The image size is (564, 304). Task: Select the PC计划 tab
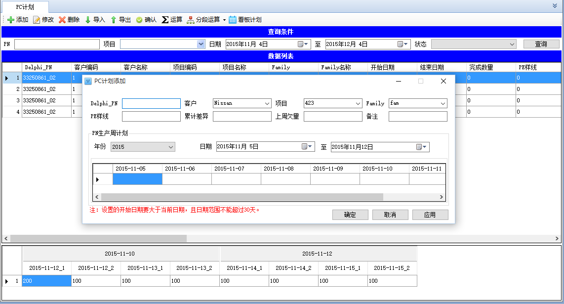(x=25, y=7)
